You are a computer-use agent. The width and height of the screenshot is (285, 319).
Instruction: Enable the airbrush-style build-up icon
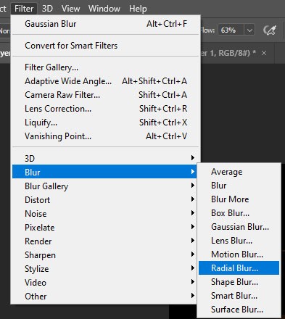pyautogui.click(x=270, y=30)
